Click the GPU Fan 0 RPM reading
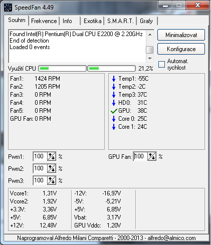Image resolution: width=211 pixels, height=245 pixels. click(x=31, y=119)
